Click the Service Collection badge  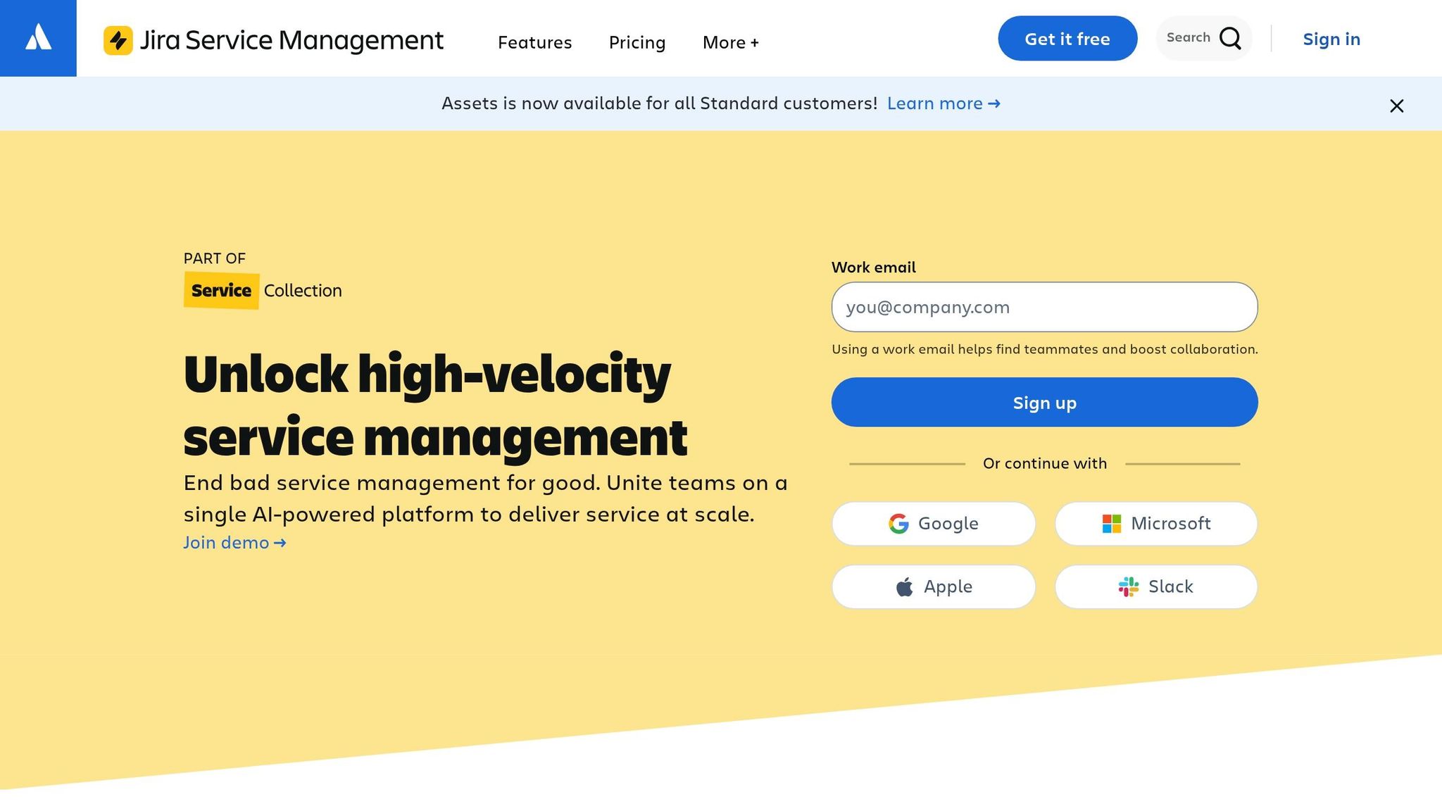pos(263,290)
